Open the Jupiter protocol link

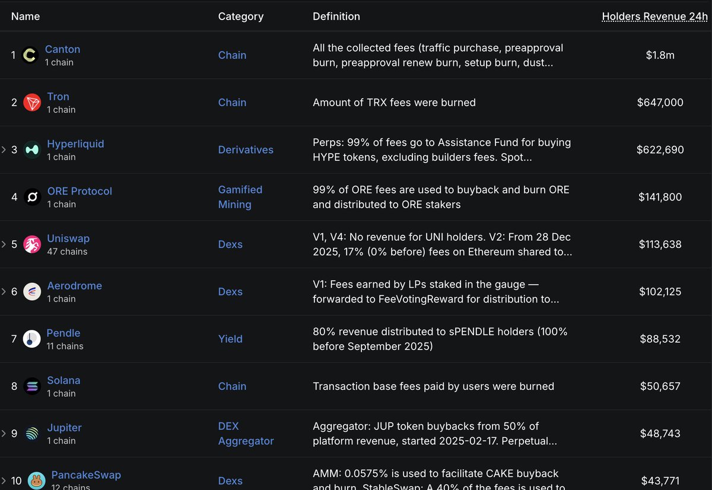[65, 428]
